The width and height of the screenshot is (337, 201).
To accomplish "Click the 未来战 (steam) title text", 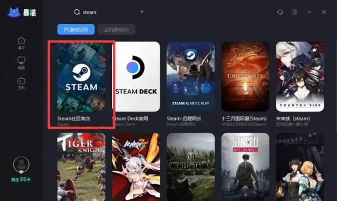I will [x=293, y=118].
